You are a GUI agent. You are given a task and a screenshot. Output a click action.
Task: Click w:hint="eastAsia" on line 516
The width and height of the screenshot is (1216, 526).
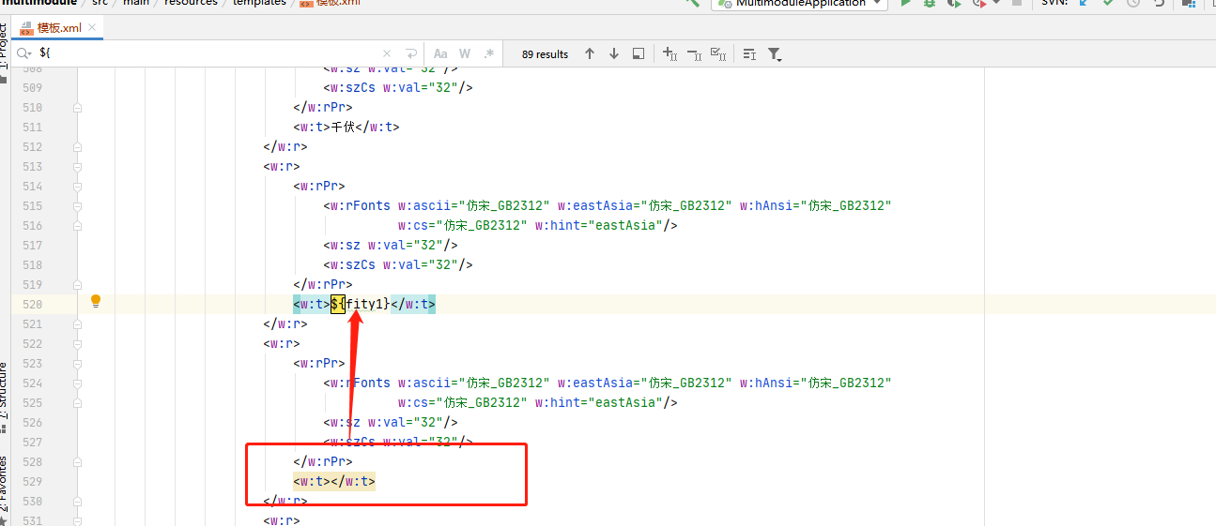(x=597, y=225)
